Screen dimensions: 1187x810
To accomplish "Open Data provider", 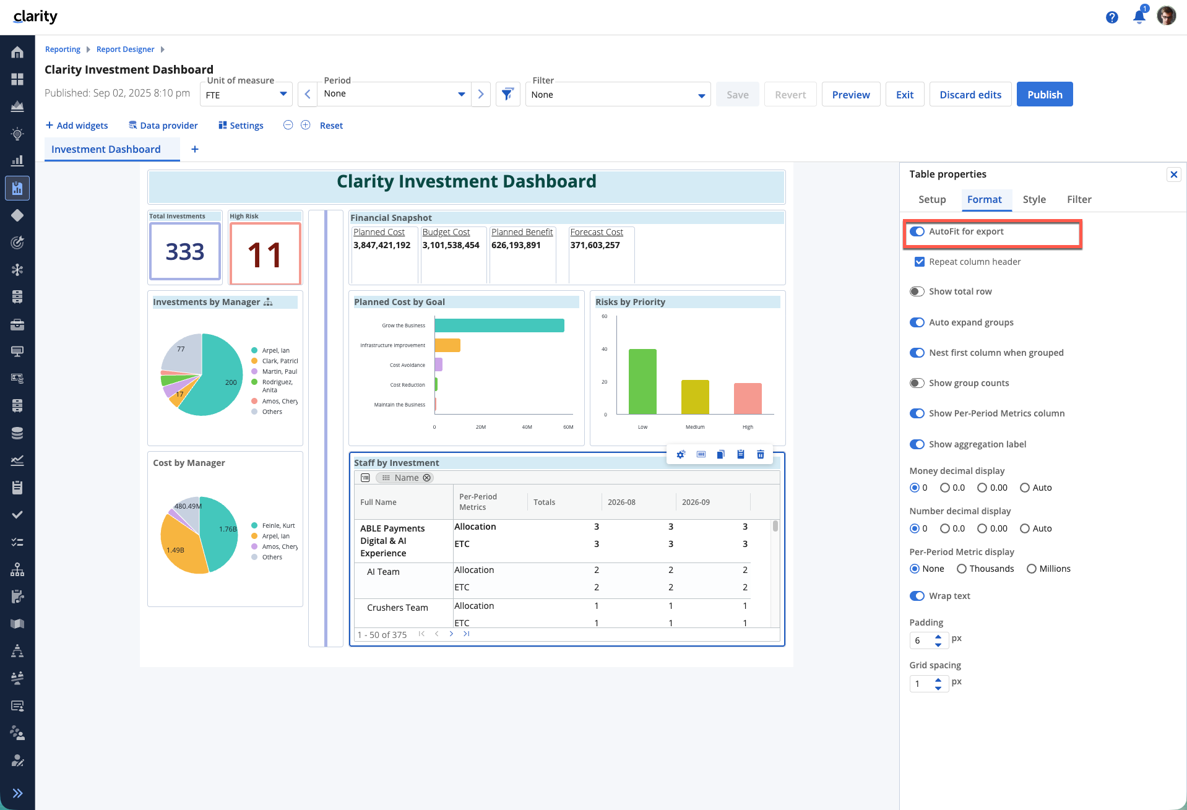I will (x=163, y=126).
